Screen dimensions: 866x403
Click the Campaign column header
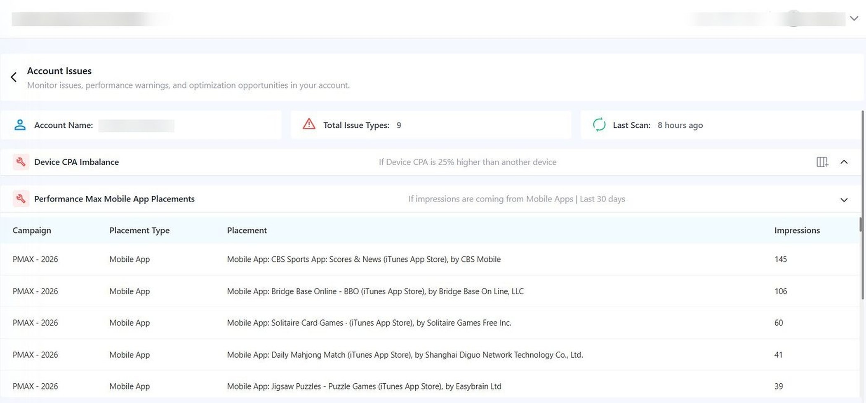pos(32,230)
